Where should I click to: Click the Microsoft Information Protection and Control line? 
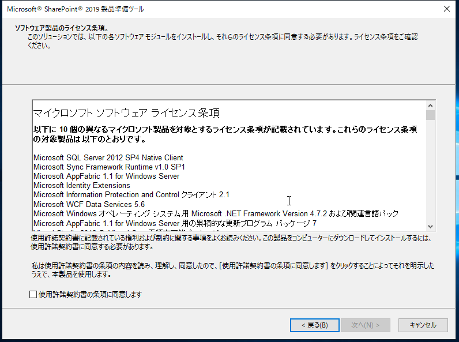[131, 195]
